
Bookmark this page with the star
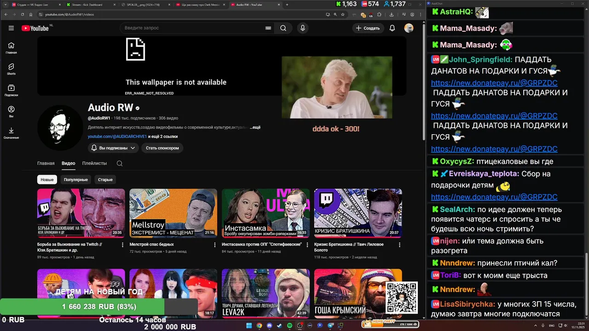[343, 14]
